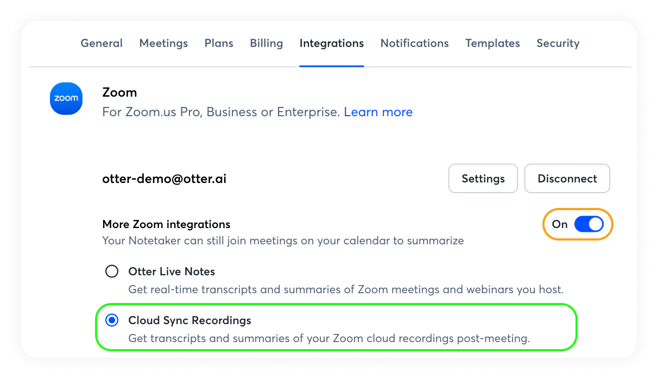Screen dimensions: 658x379
Task: Open the Billing tab
Action: [x=266, y=43]
